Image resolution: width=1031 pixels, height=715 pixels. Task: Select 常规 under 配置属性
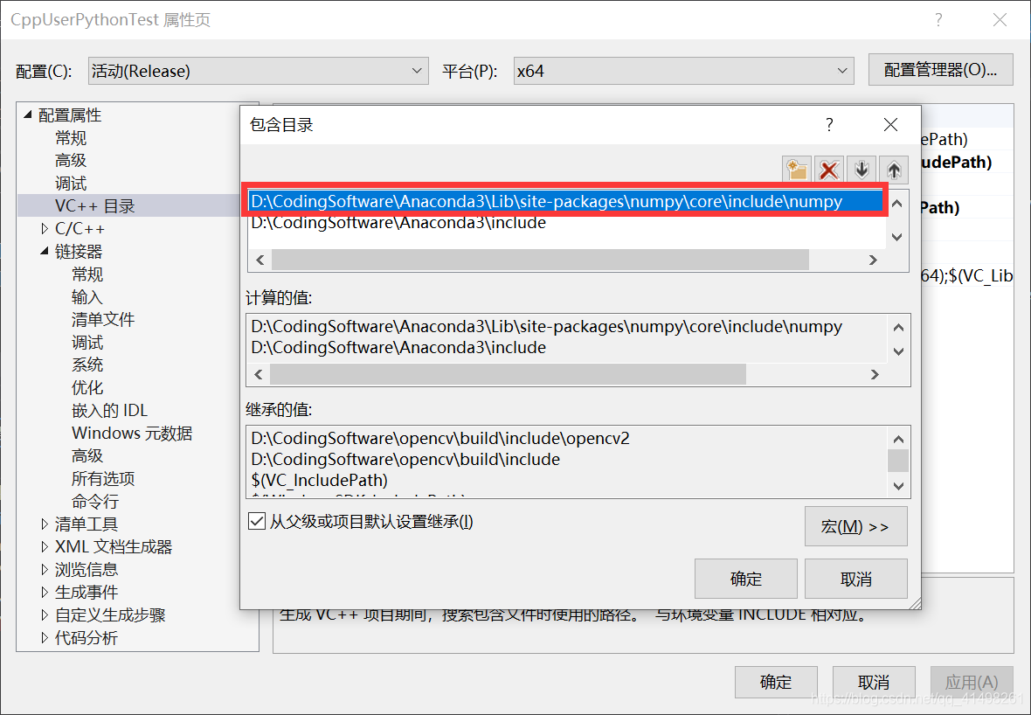(71, 137)
